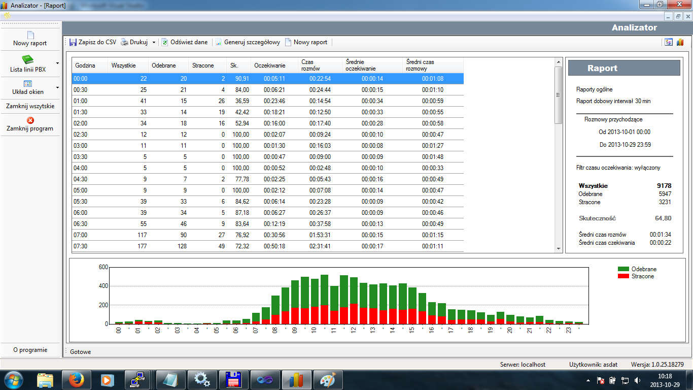Viewport: 693px width, 390px height.
Task: Select the 06:30 row
Action: tap(268, 224)
